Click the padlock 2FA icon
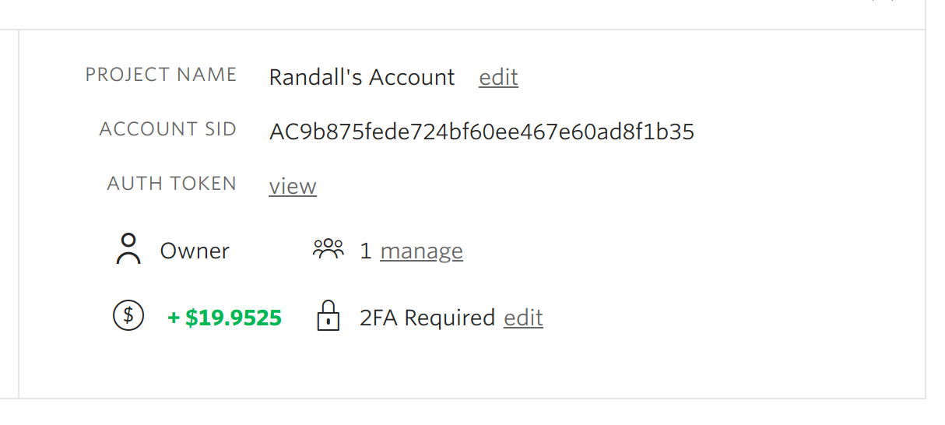This screenshot has width=945, height=425. (x=328, y=316)
